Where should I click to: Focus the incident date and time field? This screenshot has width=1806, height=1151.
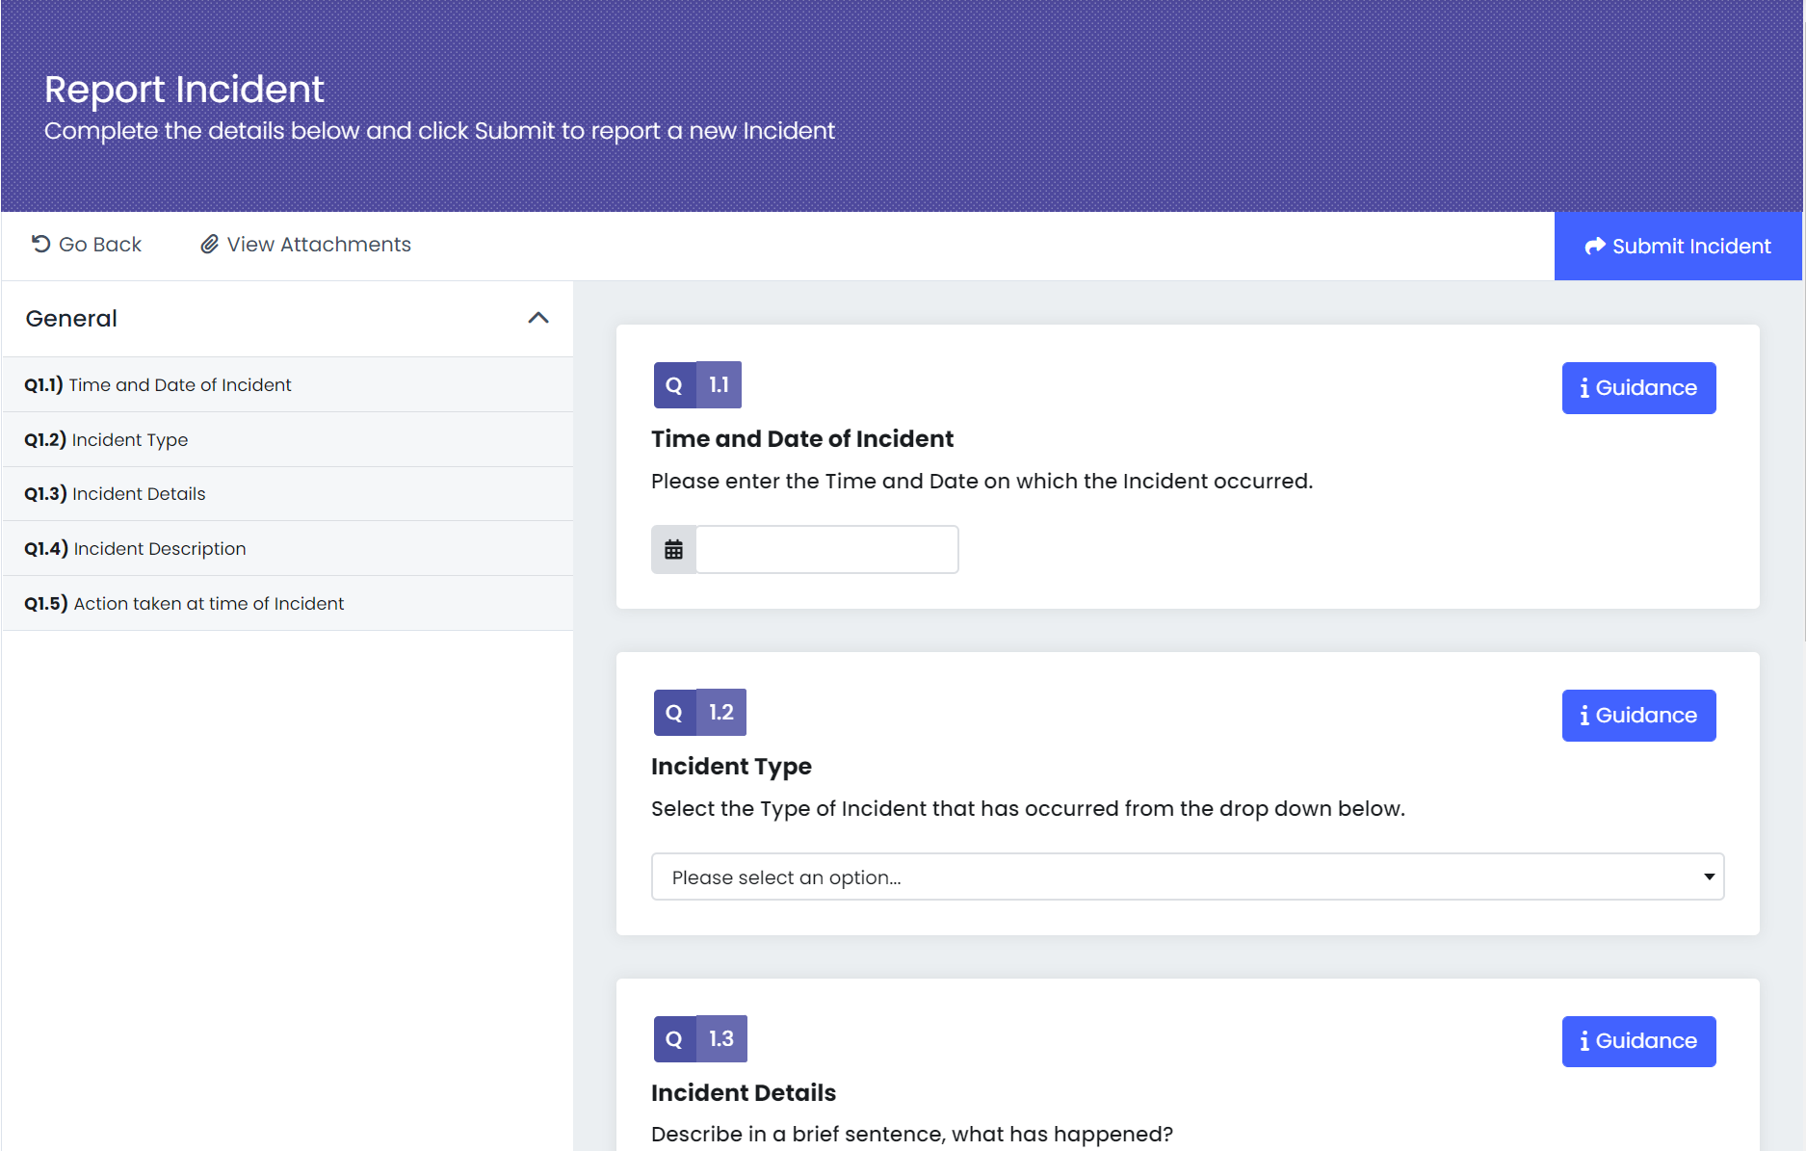tap(826, 549)
